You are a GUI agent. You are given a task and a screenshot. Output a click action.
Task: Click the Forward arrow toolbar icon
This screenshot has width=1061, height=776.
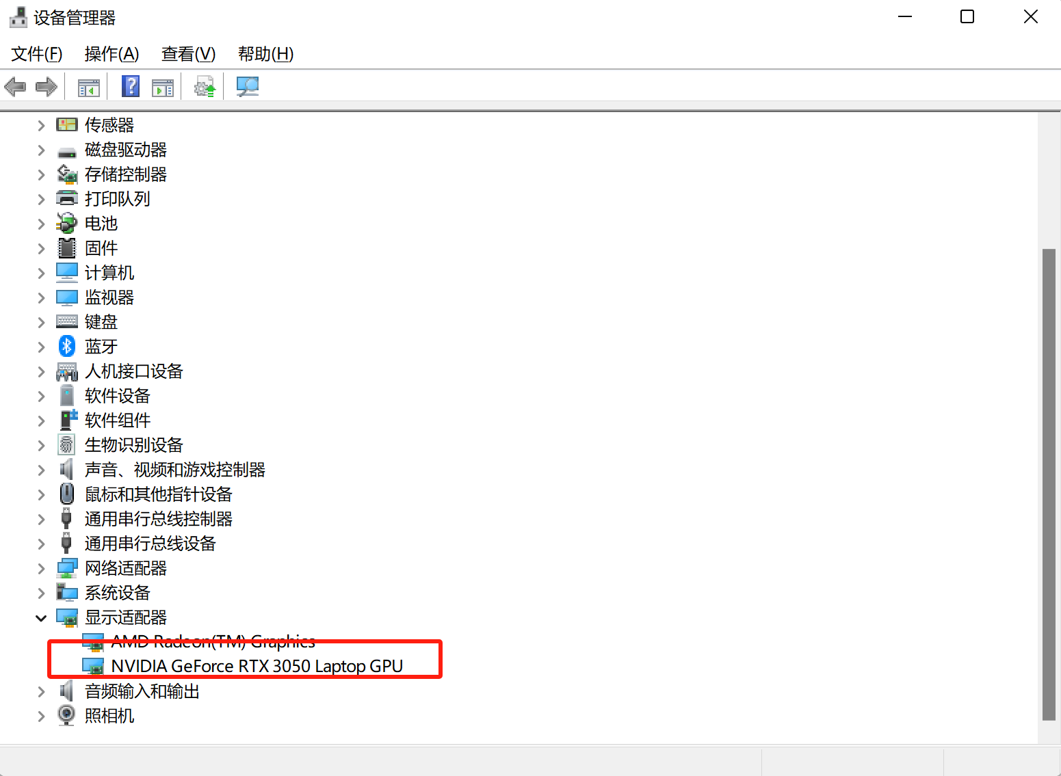[47, 87]
